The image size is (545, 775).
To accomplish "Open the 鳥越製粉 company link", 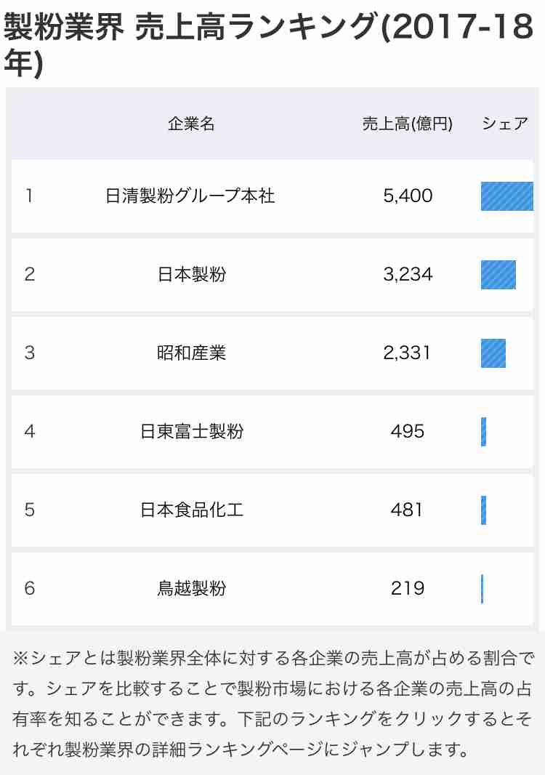I will pos(192,588).
